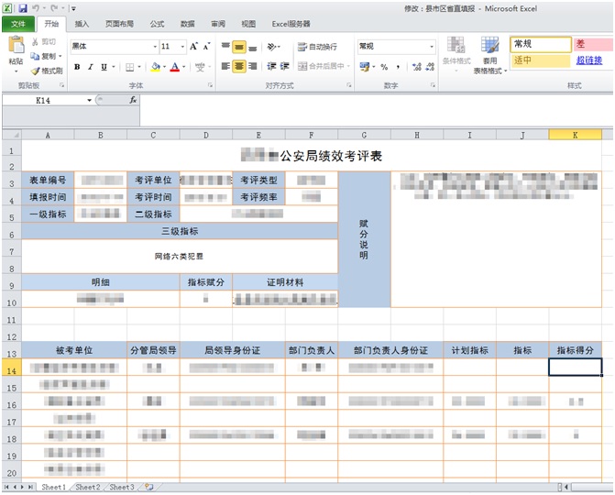615x495 pixels.
Task: Click the fill color bucket icon
Action: [x=155, y=67]
